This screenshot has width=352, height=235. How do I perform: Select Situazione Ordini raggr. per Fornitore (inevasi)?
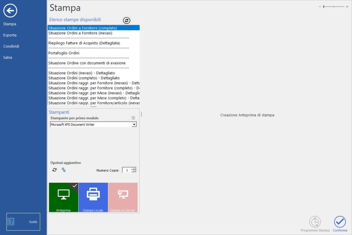pos(93,83)
